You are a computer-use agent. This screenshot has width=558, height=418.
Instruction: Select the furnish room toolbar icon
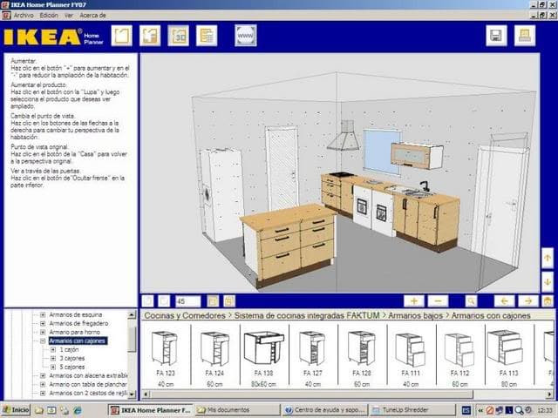click(x=150, y=36)
